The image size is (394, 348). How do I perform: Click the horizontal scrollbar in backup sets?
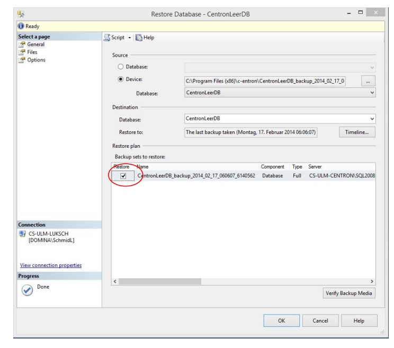(212, 281)
